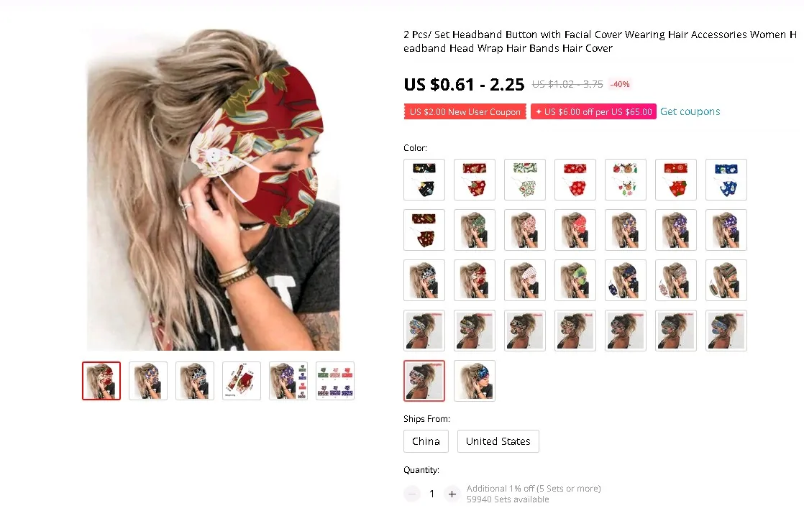Image resolution: width=804 pixels, height=516 pixels.
Task: Click the quantity number field
Action: [431, 494]
